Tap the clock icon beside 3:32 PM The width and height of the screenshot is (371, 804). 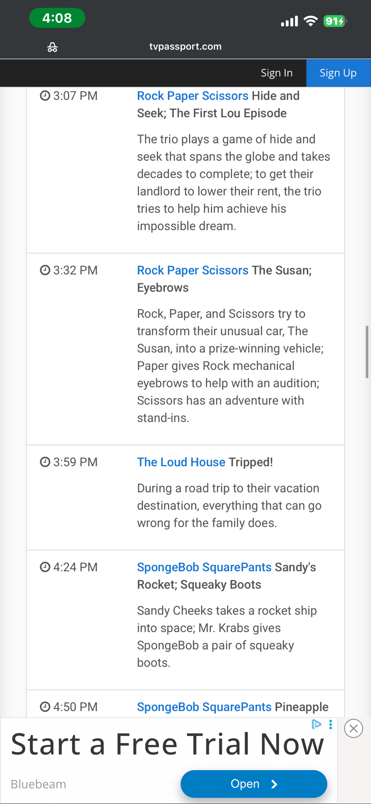(x=45, y=270)
